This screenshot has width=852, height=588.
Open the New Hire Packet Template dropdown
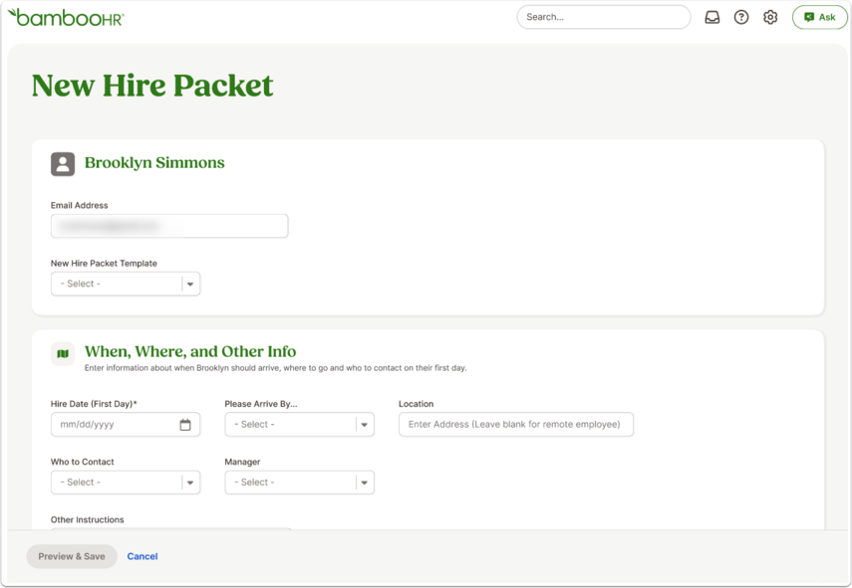pyautogui.click(x=126, y=284)
